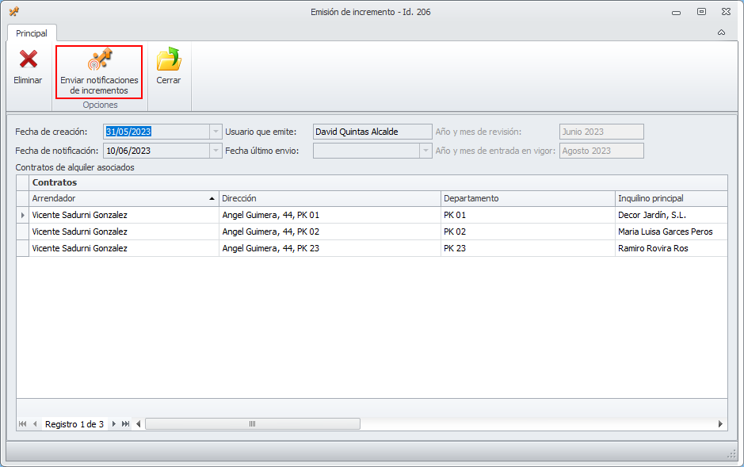Click the Cerrar folder icon
This screenshot has height=467, width=744.
click(169, 59)
